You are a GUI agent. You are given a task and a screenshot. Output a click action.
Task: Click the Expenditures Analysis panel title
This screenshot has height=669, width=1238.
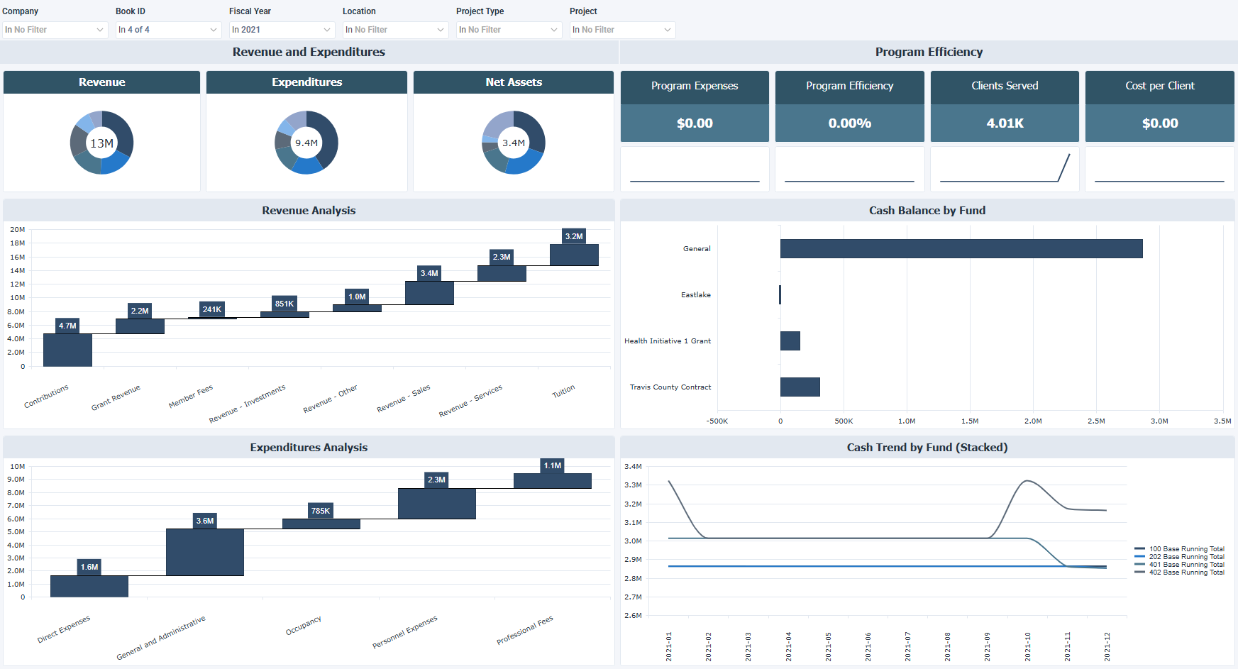[x=309, y=448]
